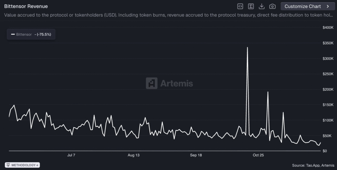Click the Source: Tao.App, Artemis text
The image size is (337, 170).
(313, 165)
